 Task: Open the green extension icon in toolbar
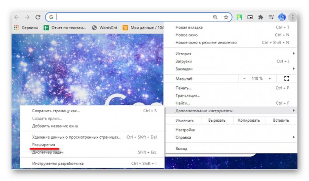click(239, 17)
